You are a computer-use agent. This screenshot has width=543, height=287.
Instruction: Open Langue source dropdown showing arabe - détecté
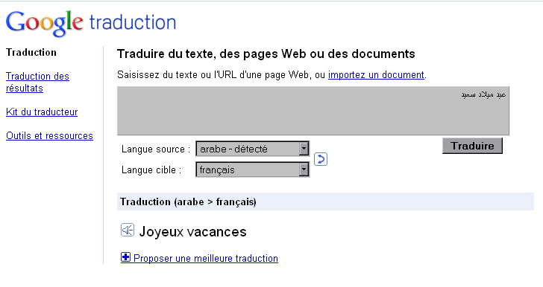point(252,149)
